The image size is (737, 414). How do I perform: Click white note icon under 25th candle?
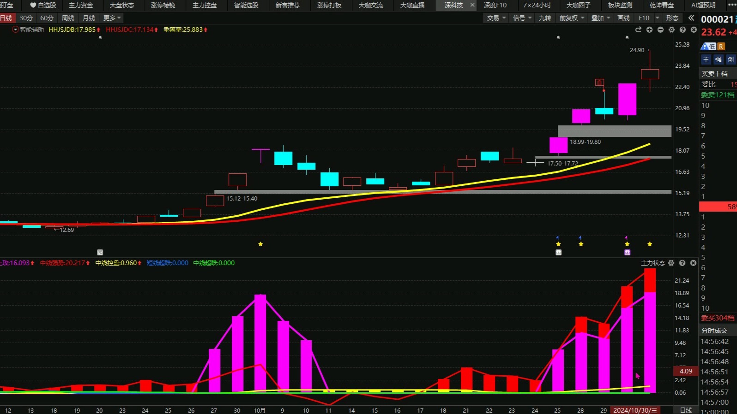coord(558,252)
